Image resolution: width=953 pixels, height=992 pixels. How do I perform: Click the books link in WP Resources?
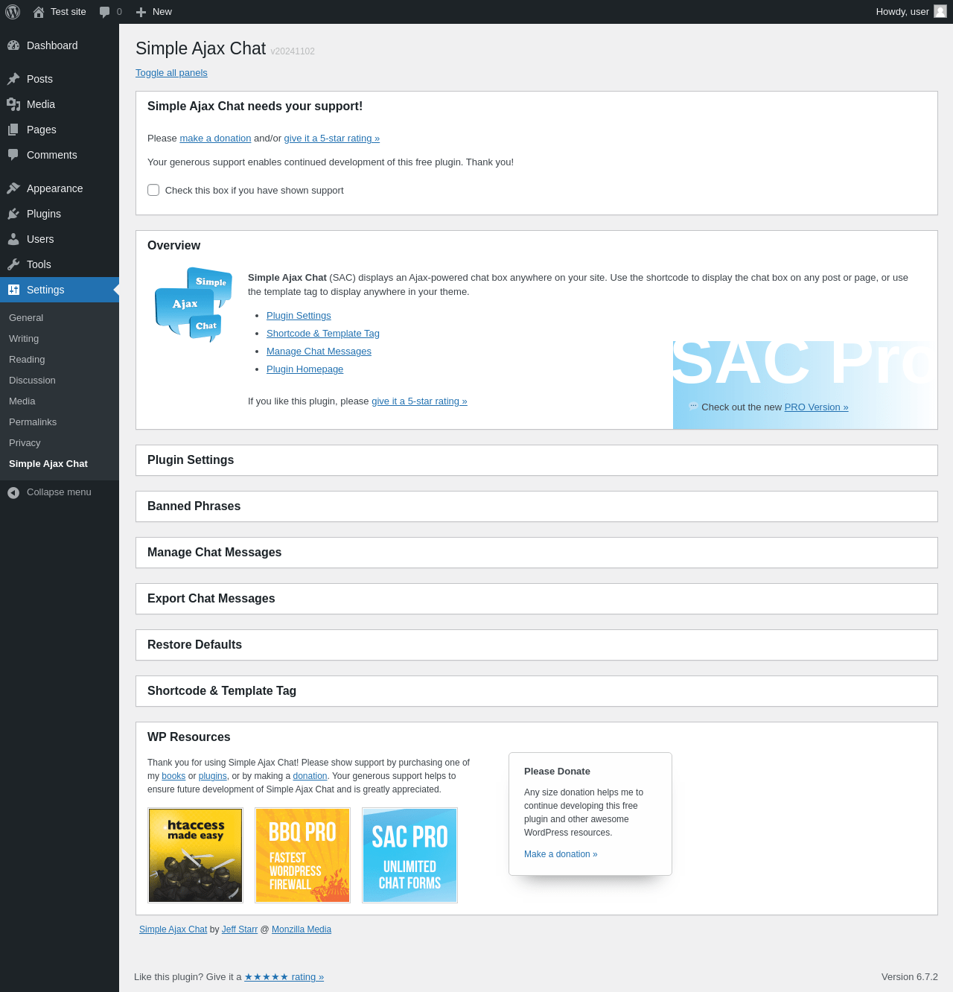tap(173, 776)
